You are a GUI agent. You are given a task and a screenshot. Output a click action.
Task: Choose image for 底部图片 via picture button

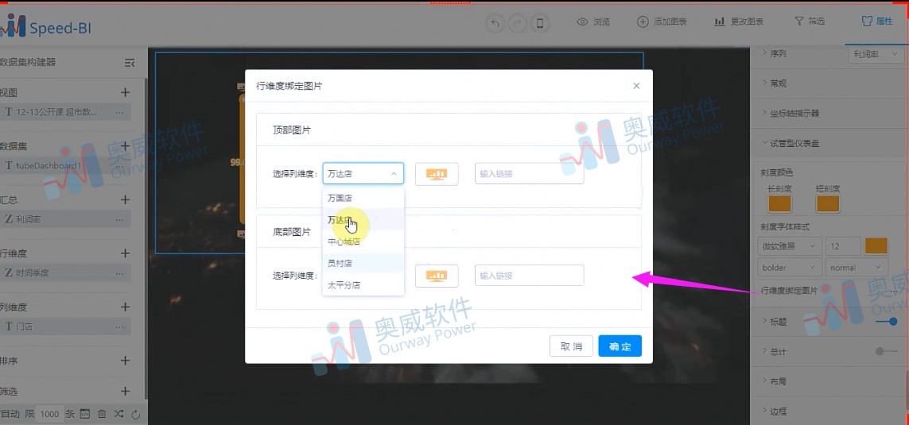(437, 276)
